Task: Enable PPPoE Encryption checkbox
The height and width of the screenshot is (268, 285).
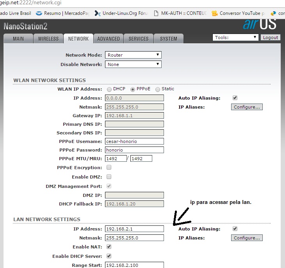Action: 109,167
